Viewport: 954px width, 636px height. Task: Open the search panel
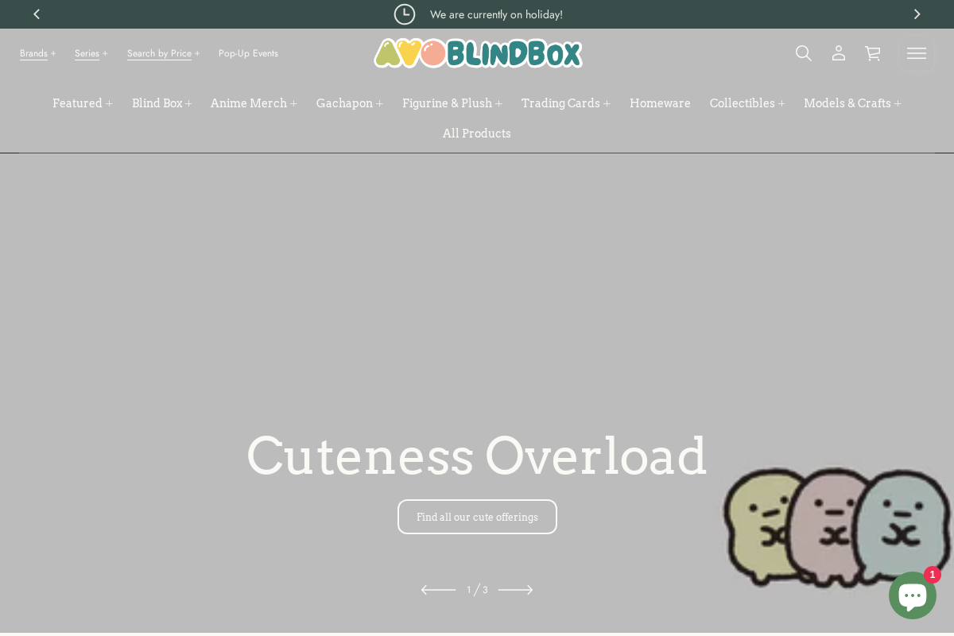(x=803, y=53)
